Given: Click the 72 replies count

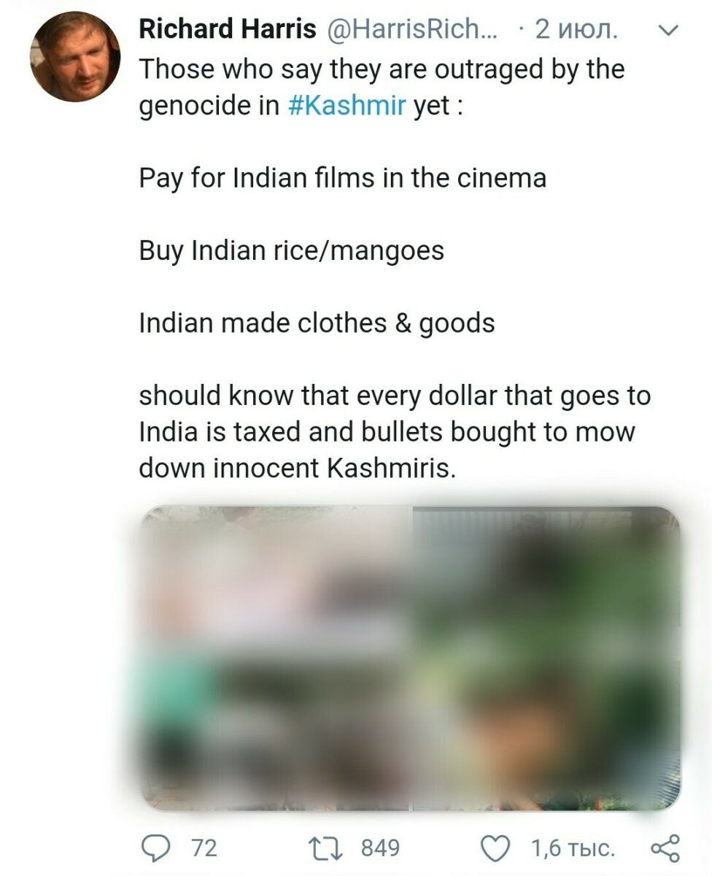Looking at the screenshot, I should (204, 848).
